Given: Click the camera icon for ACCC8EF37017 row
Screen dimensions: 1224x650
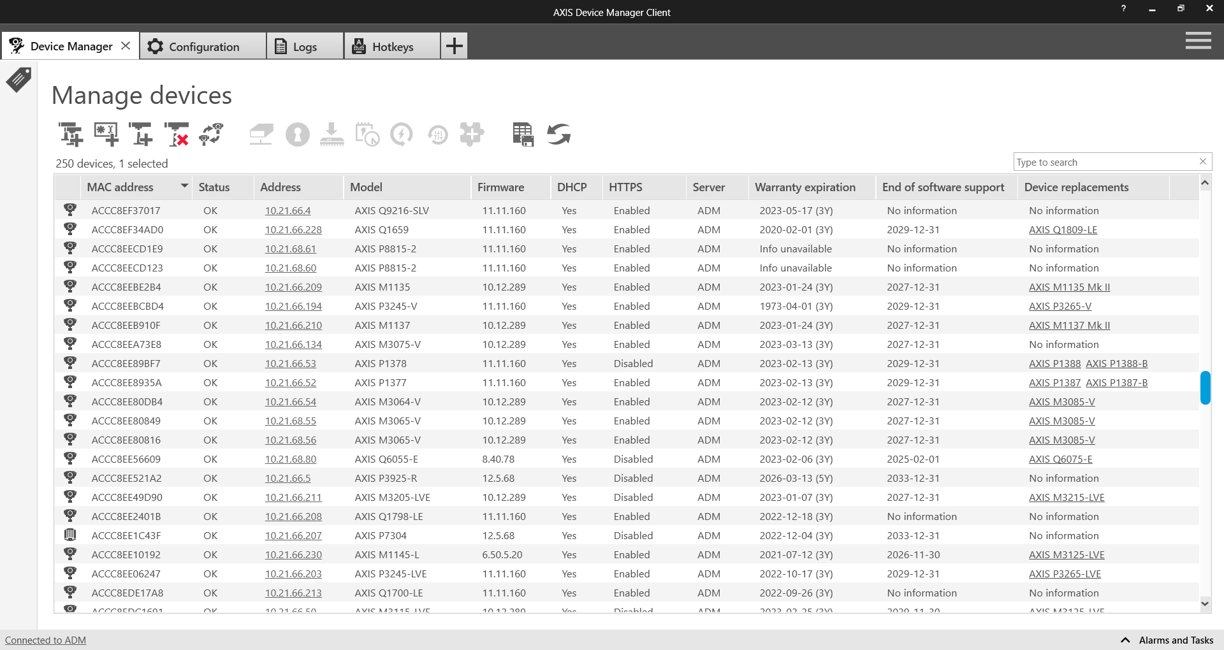Looking at the screenshot, I should point(70,210).
